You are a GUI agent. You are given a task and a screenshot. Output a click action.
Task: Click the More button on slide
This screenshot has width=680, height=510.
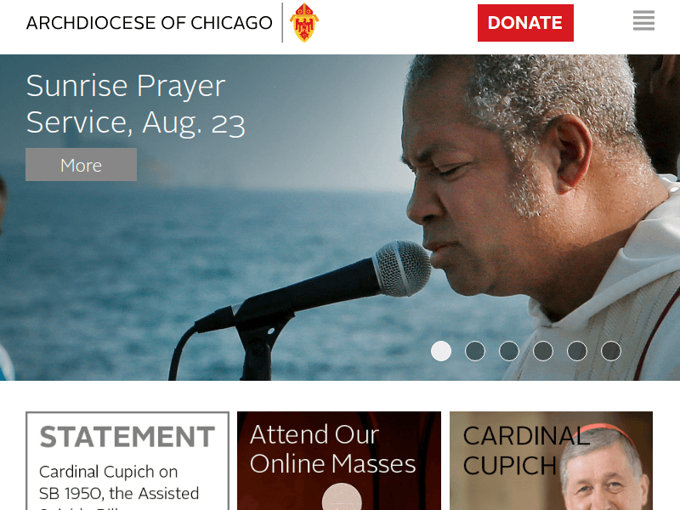(x=81, y=164)
